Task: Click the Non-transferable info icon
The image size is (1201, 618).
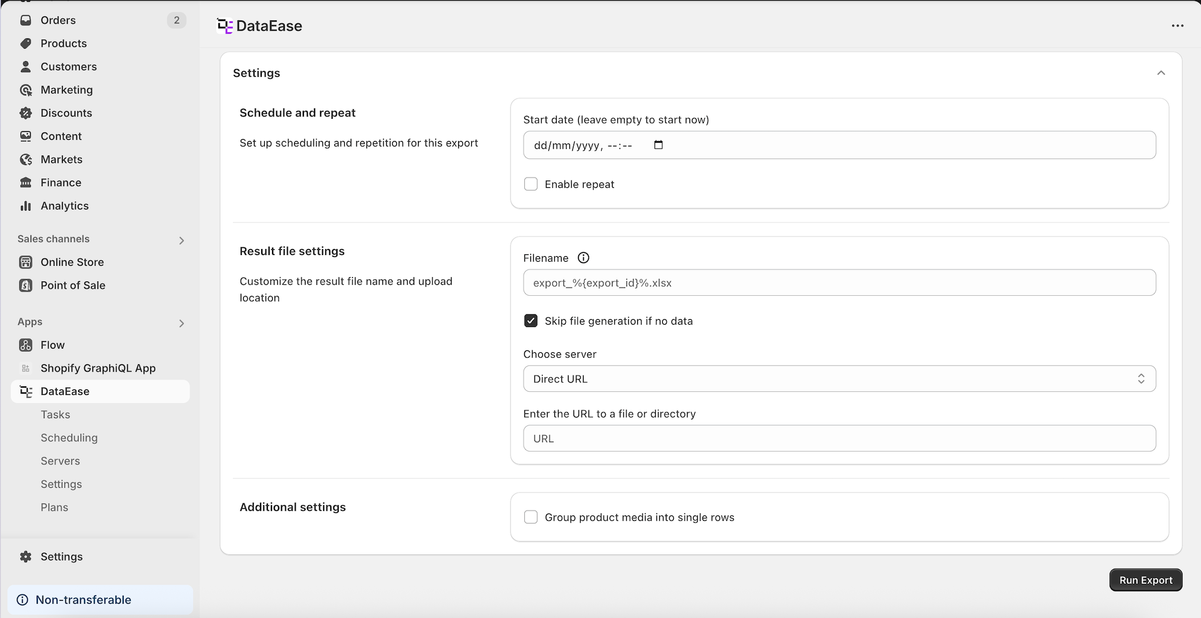Action: pos(22,600)
